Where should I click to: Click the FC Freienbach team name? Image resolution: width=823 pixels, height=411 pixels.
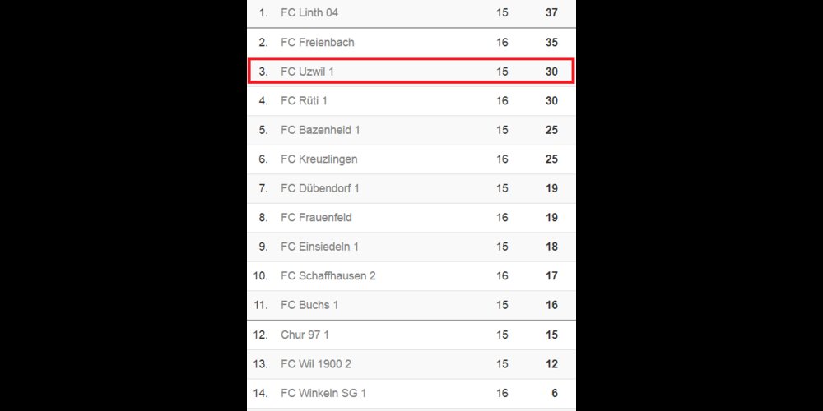pos(317,43)
